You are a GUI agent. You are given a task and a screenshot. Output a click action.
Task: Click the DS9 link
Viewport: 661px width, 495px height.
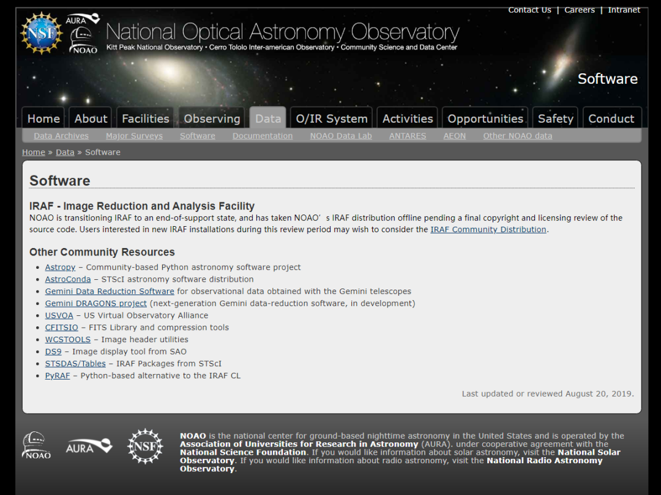click(53, 351)
